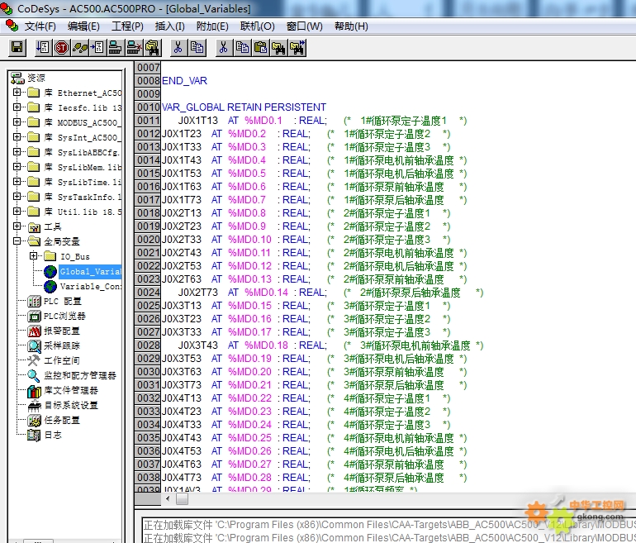Click the Find Next icon with double arrow
636x543 pixels.
(297, 48)
